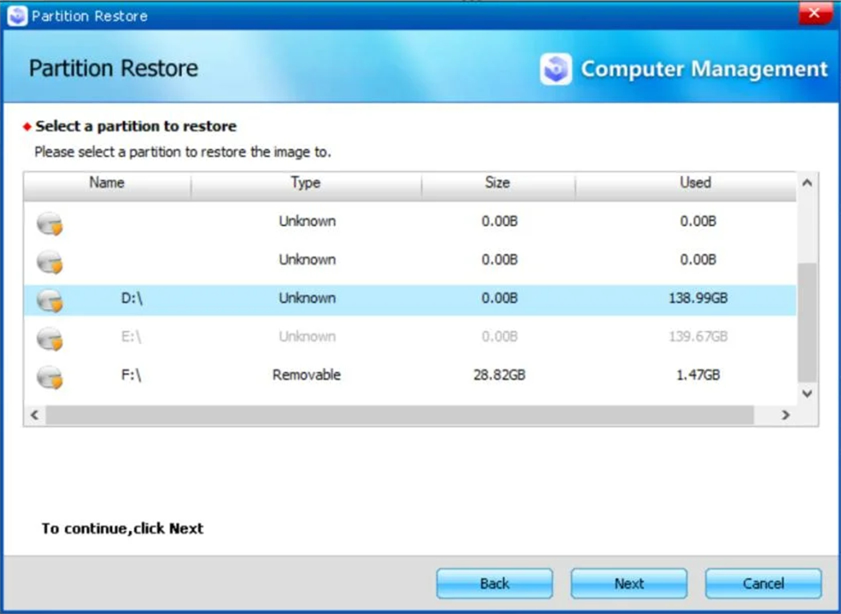This screenshot has height=614, width=841.
Task: Click the Partition Restore title bar icon
Action: pos(17,16)
